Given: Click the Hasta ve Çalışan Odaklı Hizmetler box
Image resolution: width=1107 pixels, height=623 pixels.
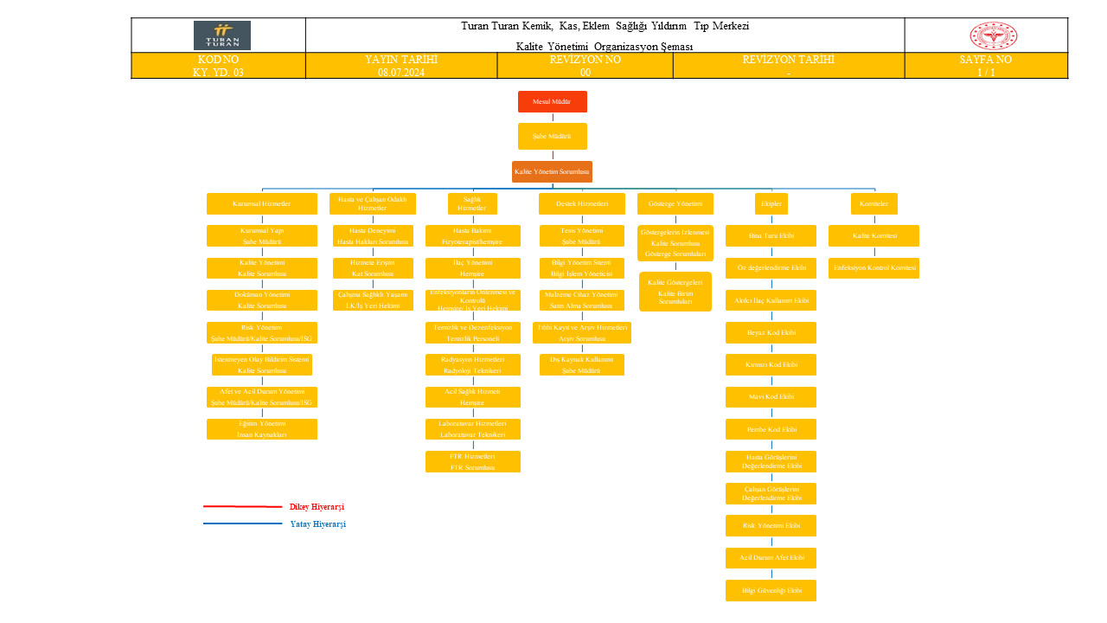Looking at the screenshot, I should pyautogui.click(x=372, y=203).
